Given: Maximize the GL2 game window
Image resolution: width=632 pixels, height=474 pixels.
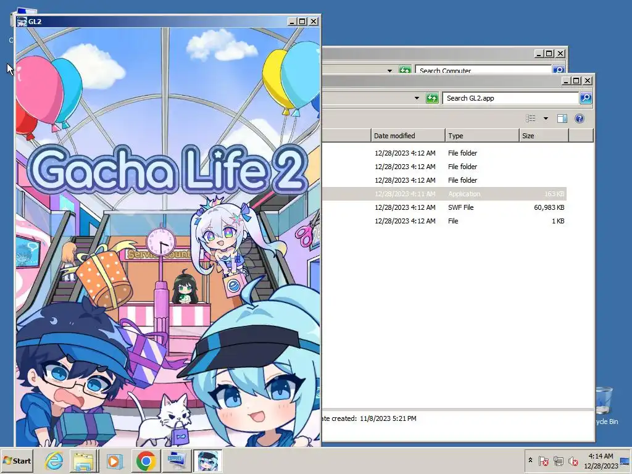Looking at the screenshot, I should tap(302, 22).
